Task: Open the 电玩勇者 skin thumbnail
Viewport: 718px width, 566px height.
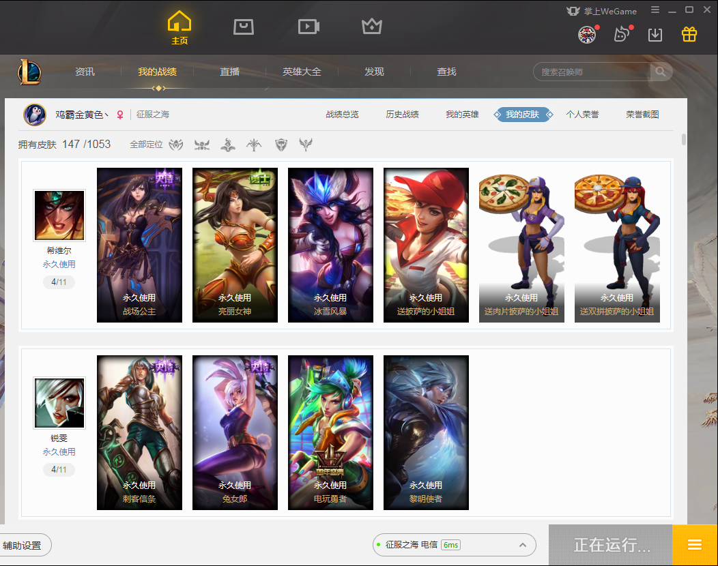Action: [x=330, y=432]
